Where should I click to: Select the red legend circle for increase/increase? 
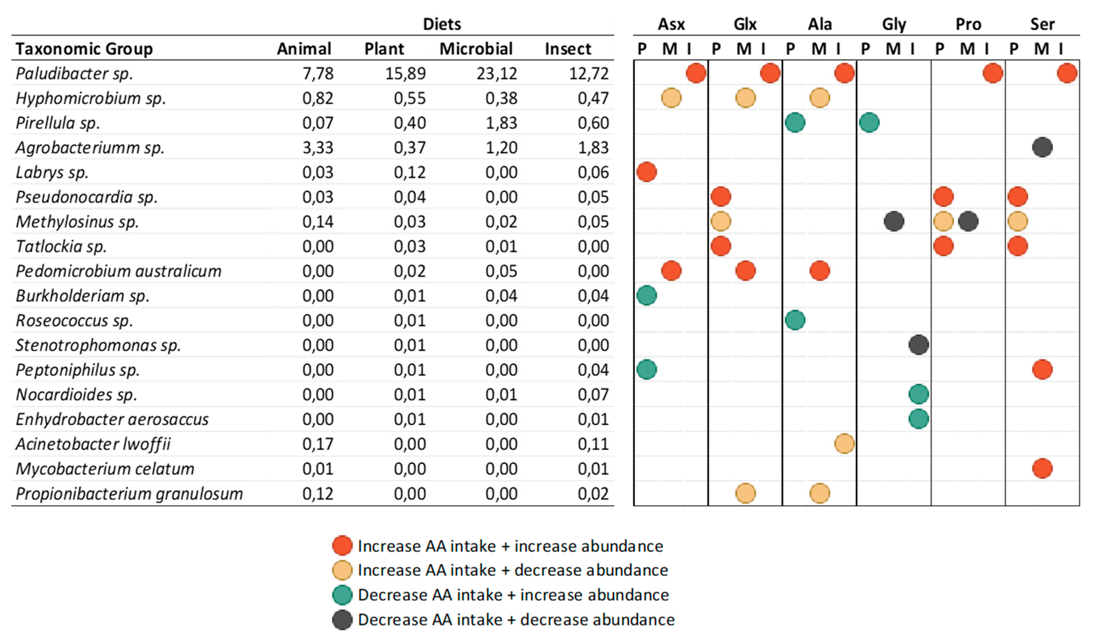click(342, 546)
